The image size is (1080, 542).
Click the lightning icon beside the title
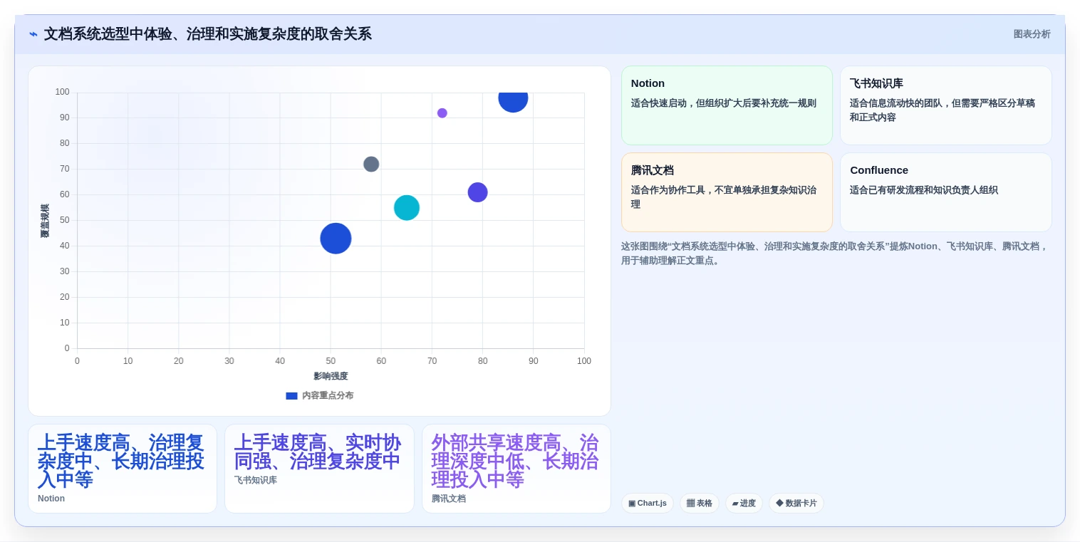tap(33, 34)
